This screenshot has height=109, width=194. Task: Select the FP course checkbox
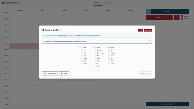[x=82, y=50]
